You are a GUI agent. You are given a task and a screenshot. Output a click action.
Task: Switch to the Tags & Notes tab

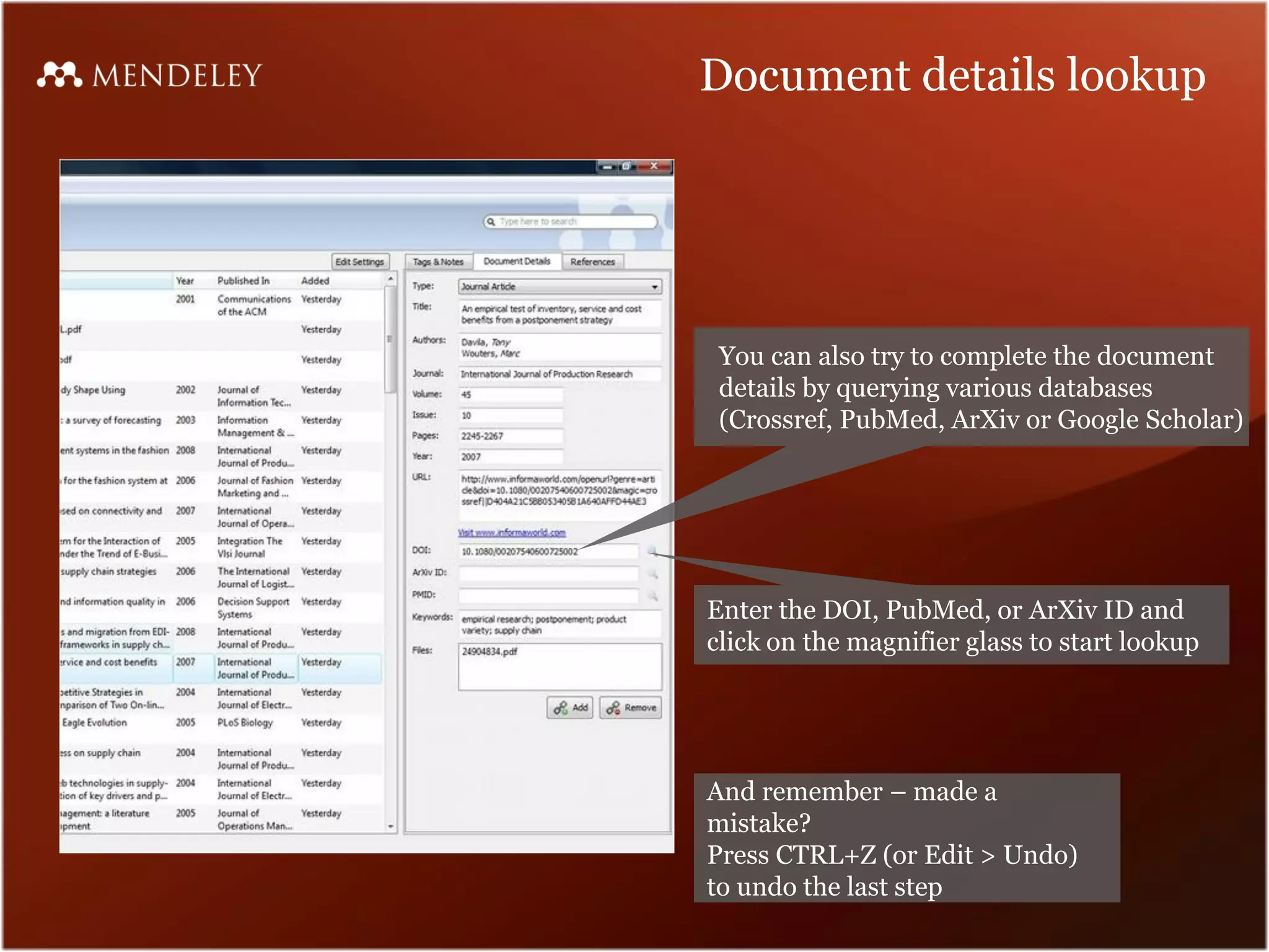(x=438, y=262)
